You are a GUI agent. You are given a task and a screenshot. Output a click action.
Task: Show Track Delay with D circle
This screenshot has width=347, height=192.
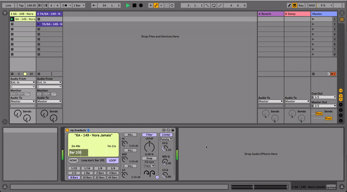click(341, 110)
